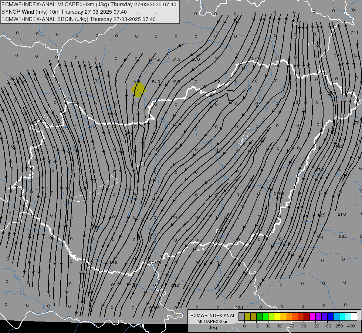362x333 pixels.
Task: Click the pure yellow swatch left of 50
Action: (x=277, y=317)
